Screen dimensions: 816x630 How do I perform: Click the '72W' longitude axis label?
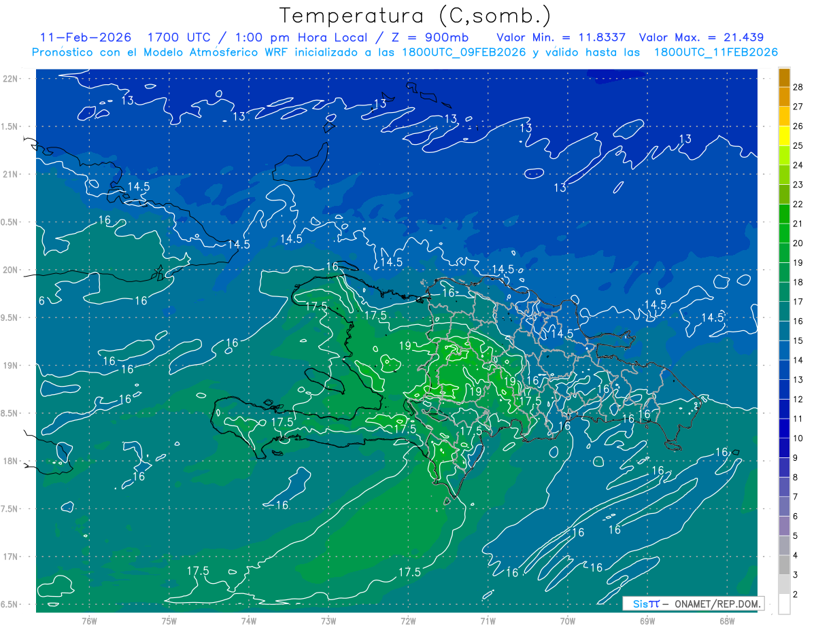[x=408, y=621]
